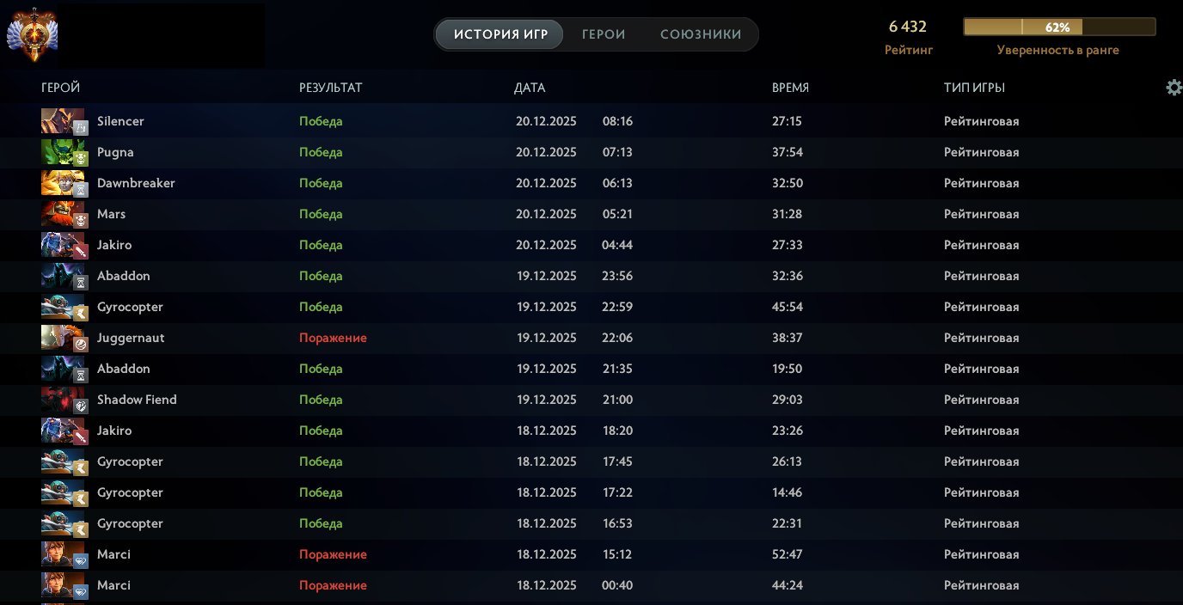Click the 6432 rating value
Image resolution: width=1183 pixels, height=605 pixels.
908,27
